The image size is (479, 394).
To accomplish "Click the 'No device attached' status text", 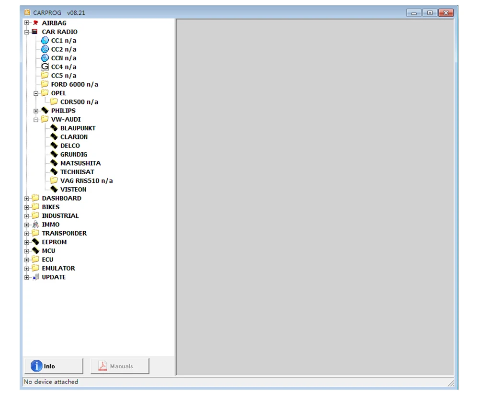I will coord(51,382).
